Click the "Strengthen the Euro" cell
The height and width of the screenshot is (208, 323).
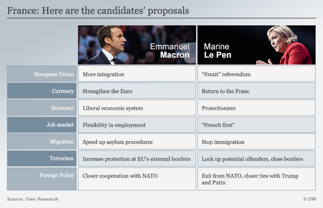pyautogui.click(x=137, y=90)
